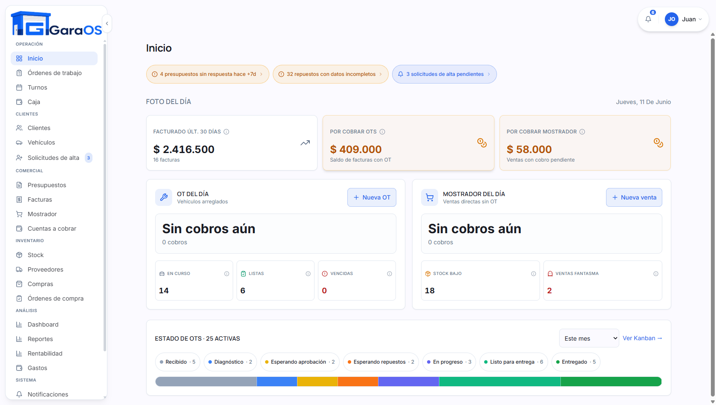Click the Stock box icon in sidebar
The width and height of the screenshot is (716, 405).
pos(19,255)
